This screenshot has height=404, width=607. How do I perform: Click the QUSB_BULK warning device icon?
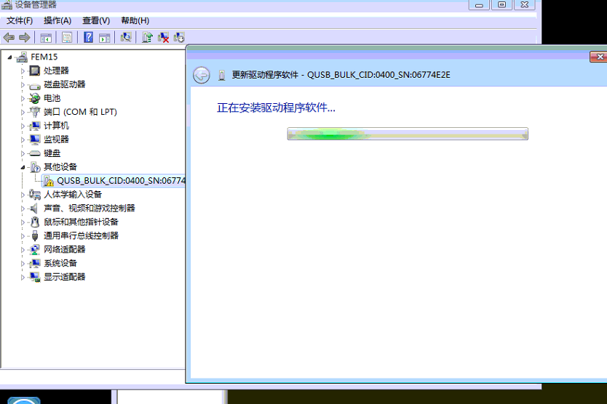tap(48, 181)
